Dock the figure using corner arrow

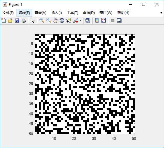coord(161,13)
